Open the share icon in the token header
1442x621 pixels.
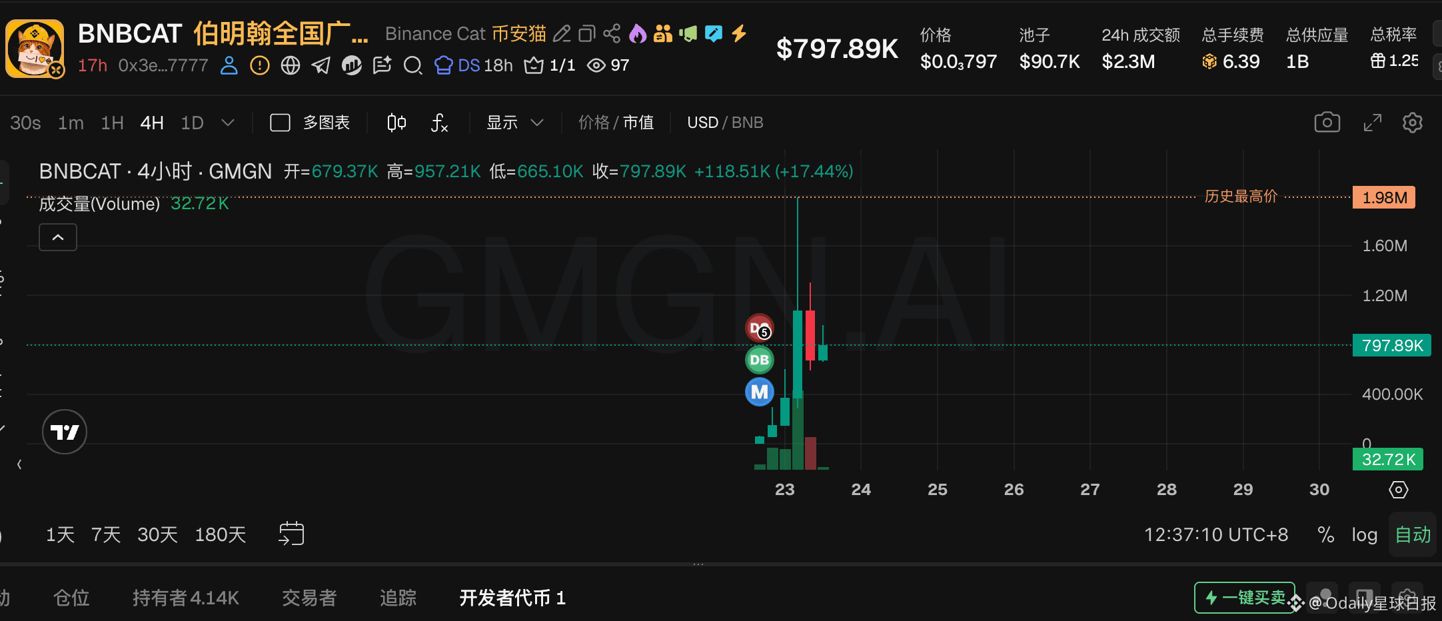click(x=612, y=33)
